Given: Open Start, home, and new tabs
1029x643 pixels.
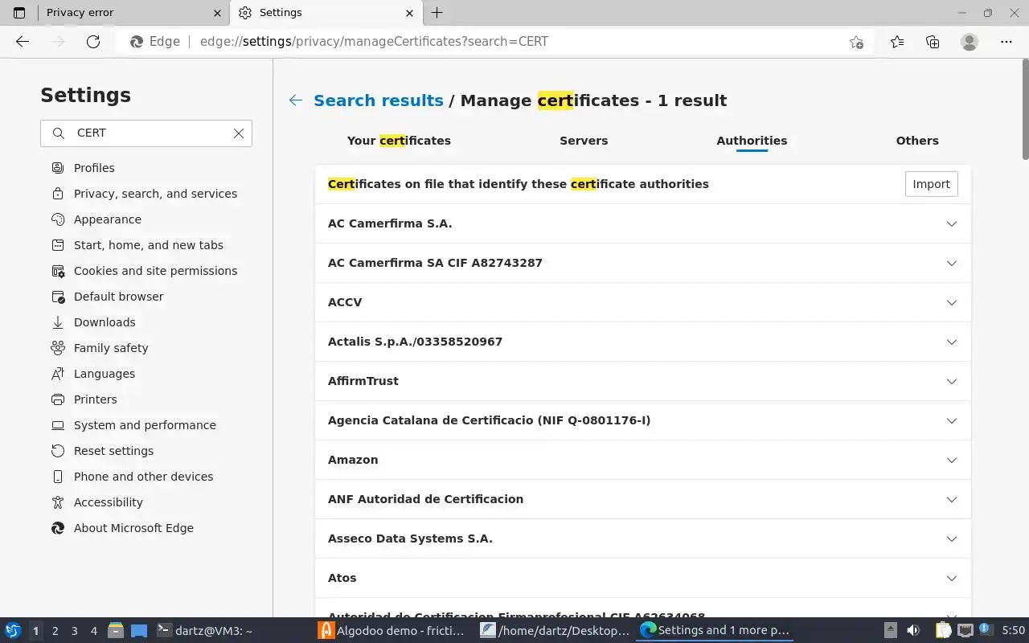Looking at the screenshot, I should (148, 245).
